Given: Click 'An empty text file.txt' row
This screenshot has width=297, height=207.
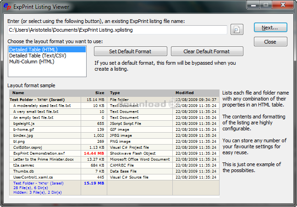Looking at the screenshot, I should pyautogui.click(x=114, y=117).
